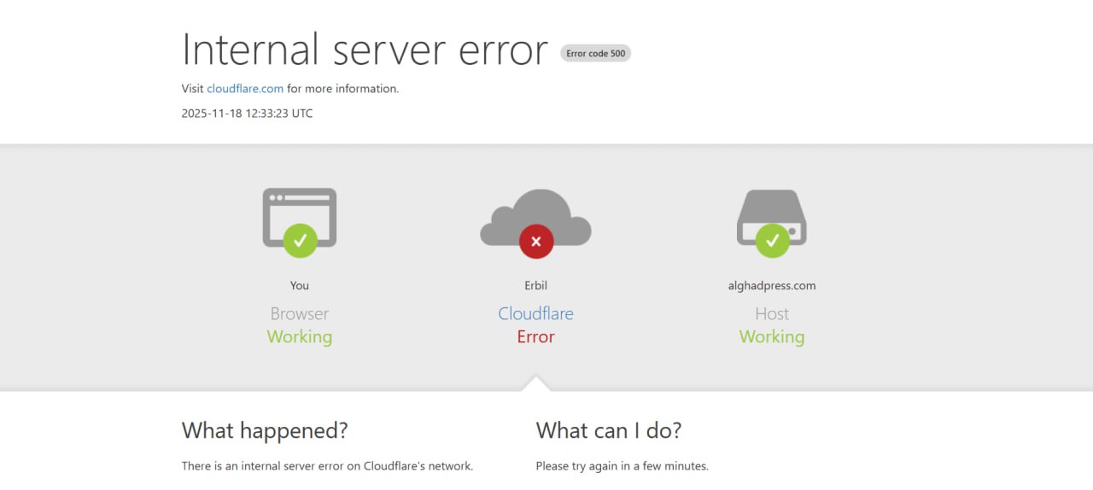
Task: Click the white triangle pointer below Cloudflare
Action: tap(535, 383)
